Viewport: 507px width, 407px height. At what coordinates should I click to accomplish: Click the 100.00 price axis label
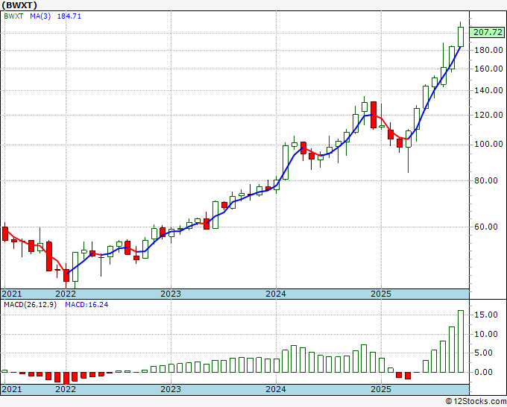click(x=488, y=144)
